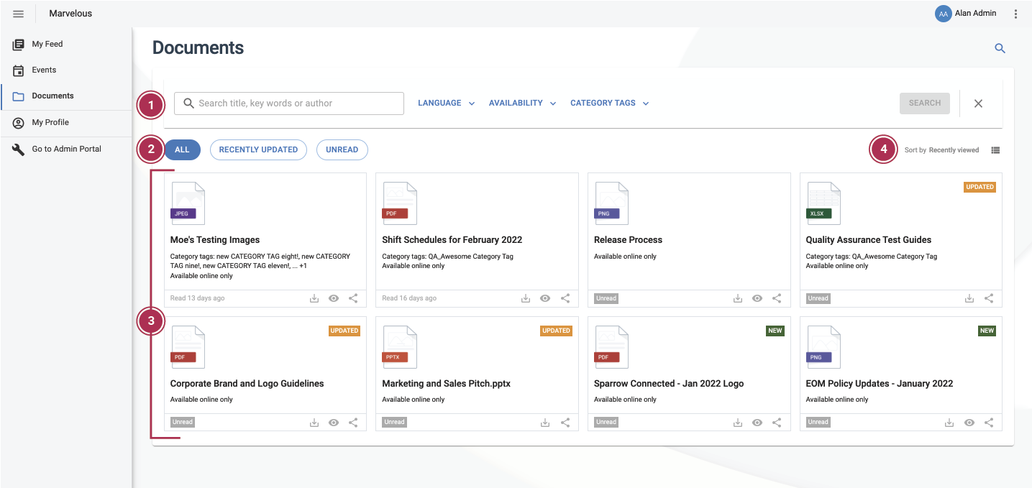Screen dimensions: 1032x488
Task: Open the Events page
Action: click(66, 70)
